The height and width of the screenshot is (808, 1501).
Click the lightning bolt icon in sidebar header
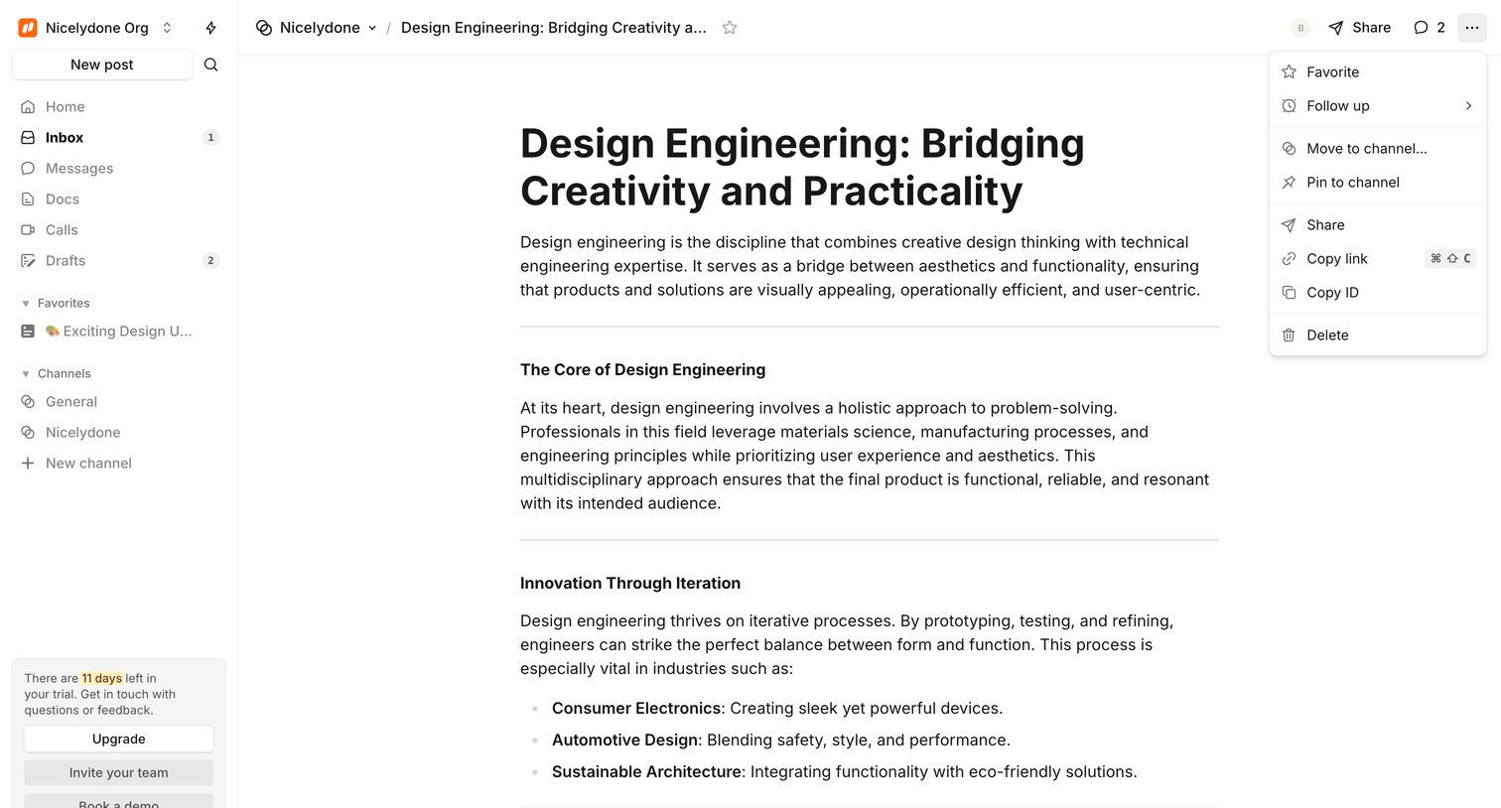pyautogui.click(x=210, y=28)
